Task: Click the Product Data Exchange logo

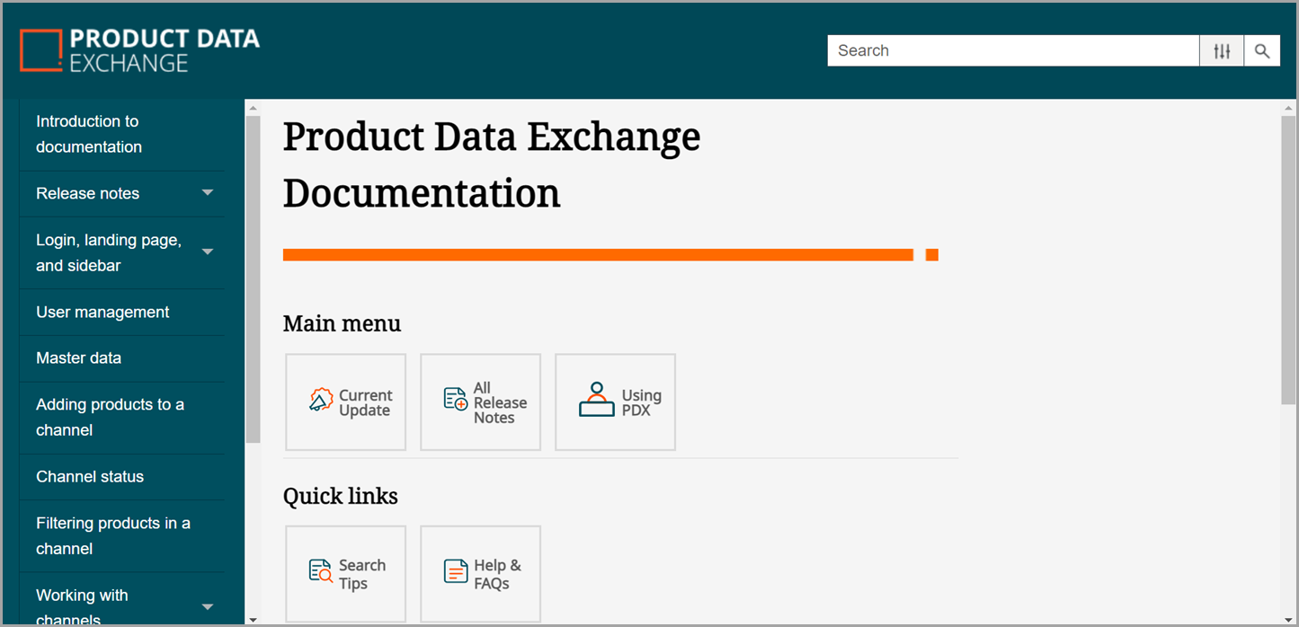Action: (139, 50)
